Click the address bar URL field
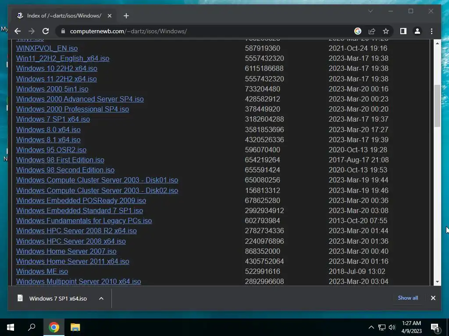Screen dimensions: 449x336 pyautogui.click(x=206, y=31)
